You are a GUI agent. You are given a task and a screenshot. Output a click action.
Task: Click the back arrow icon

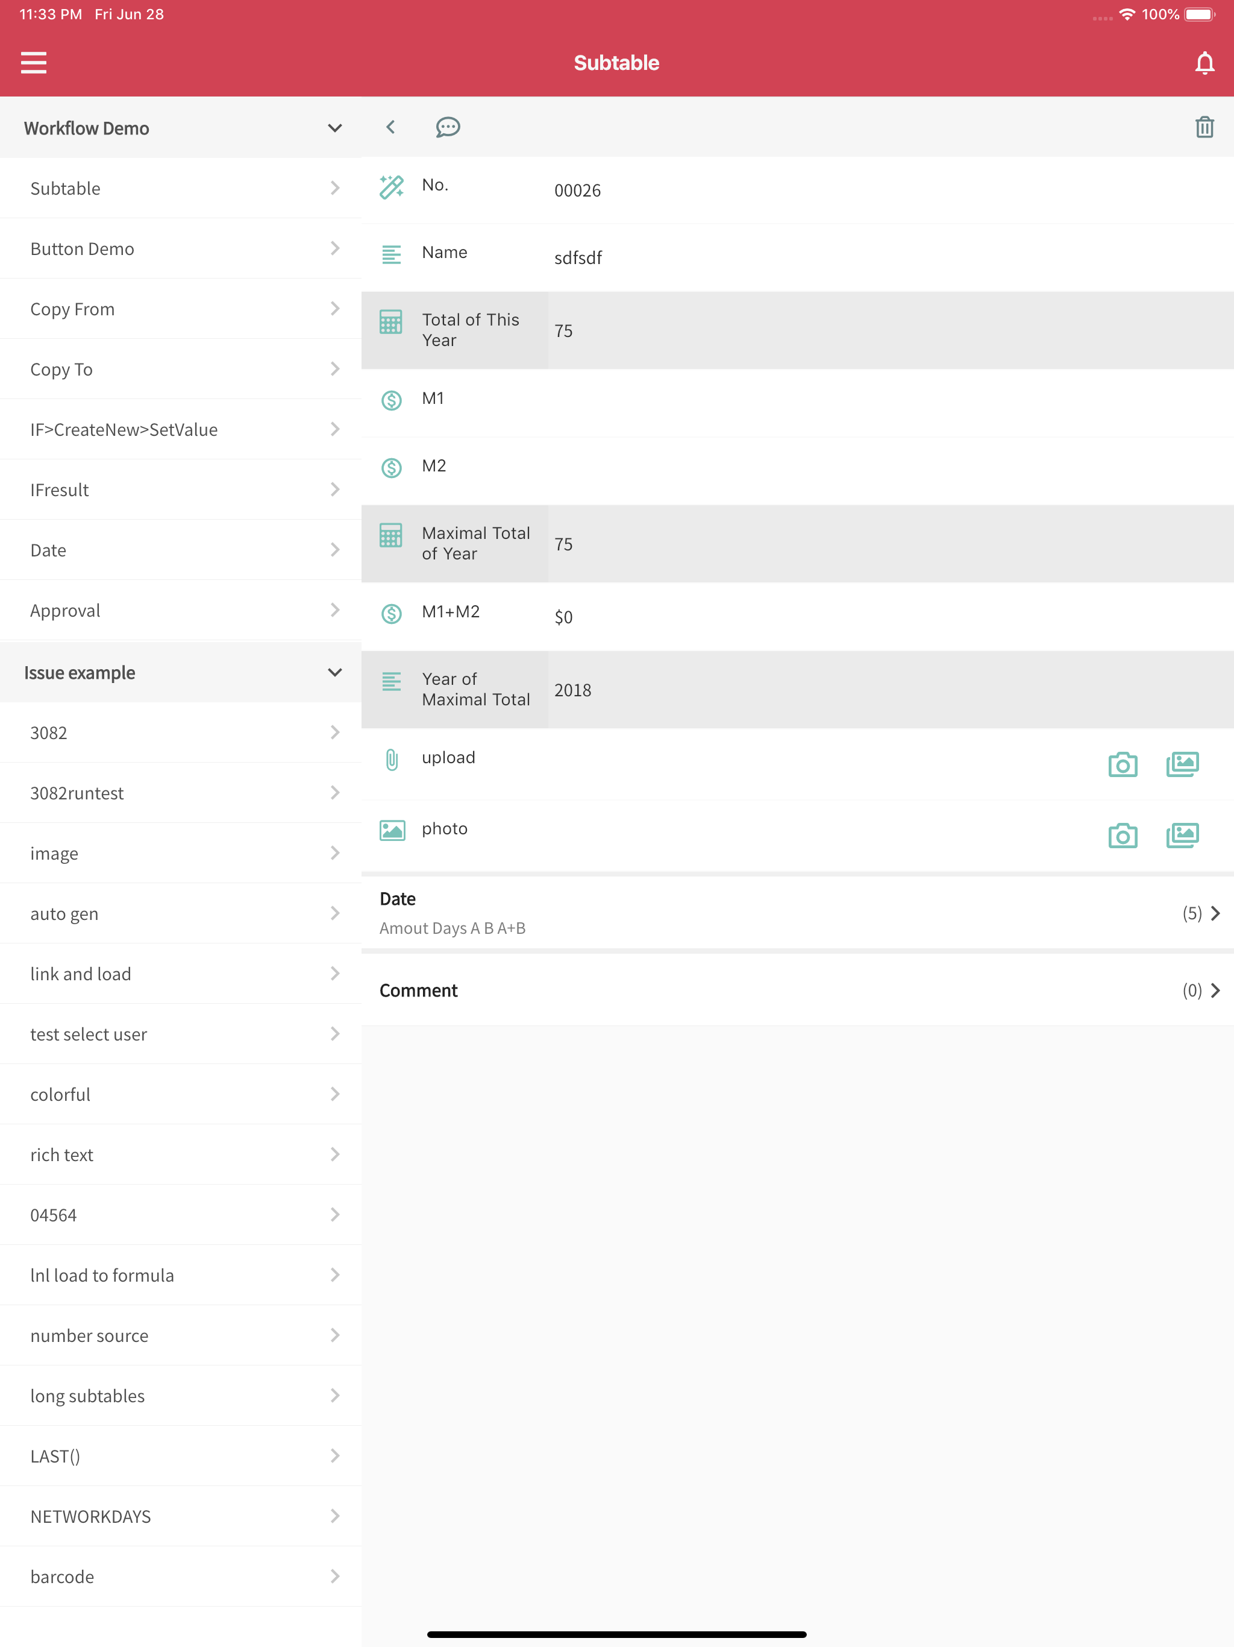click(x=390, y=127)
